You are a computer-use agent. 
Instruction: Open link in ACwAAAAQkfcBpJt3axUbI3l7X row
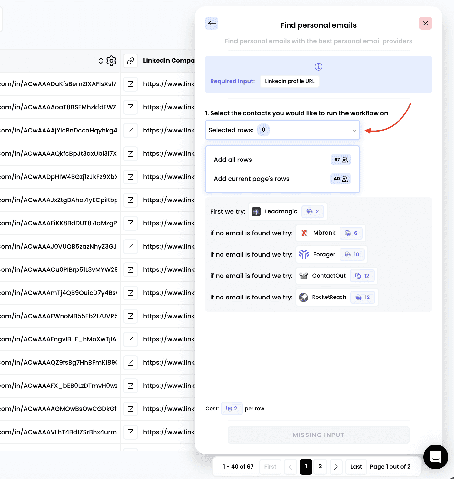tap(131, 154)
